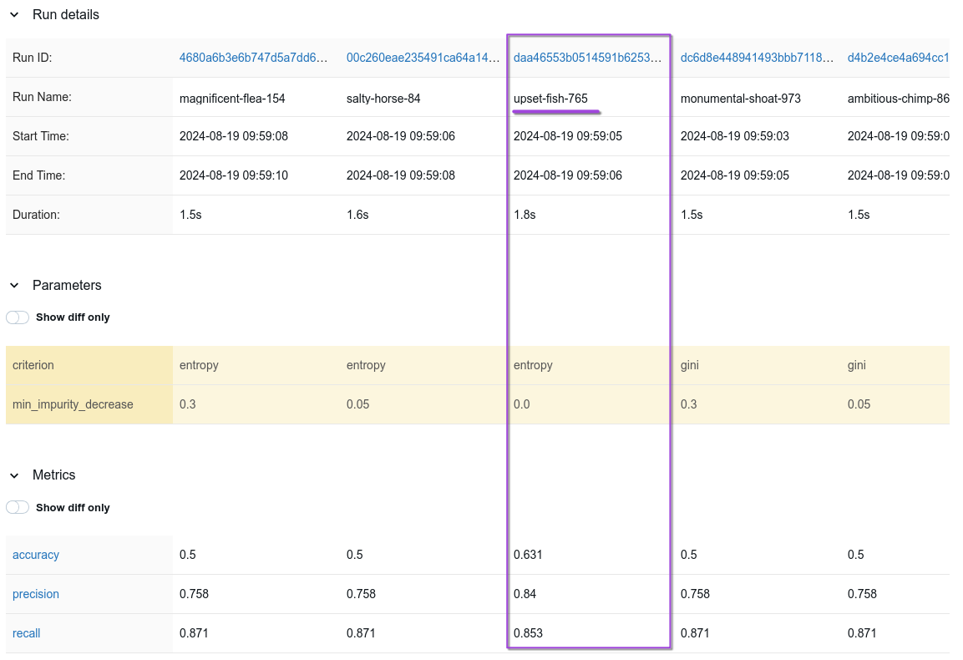Collapse the Run details section

15,15
